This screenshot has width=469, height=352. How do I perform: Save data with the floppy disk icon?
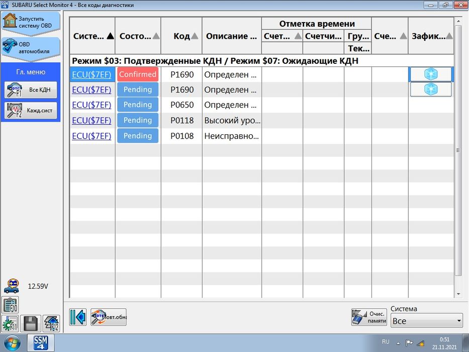pos(31,323)
